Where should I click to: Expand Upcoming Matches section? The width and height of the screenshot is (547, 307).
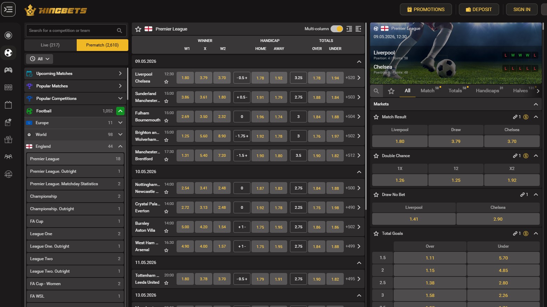coord(75,74)
